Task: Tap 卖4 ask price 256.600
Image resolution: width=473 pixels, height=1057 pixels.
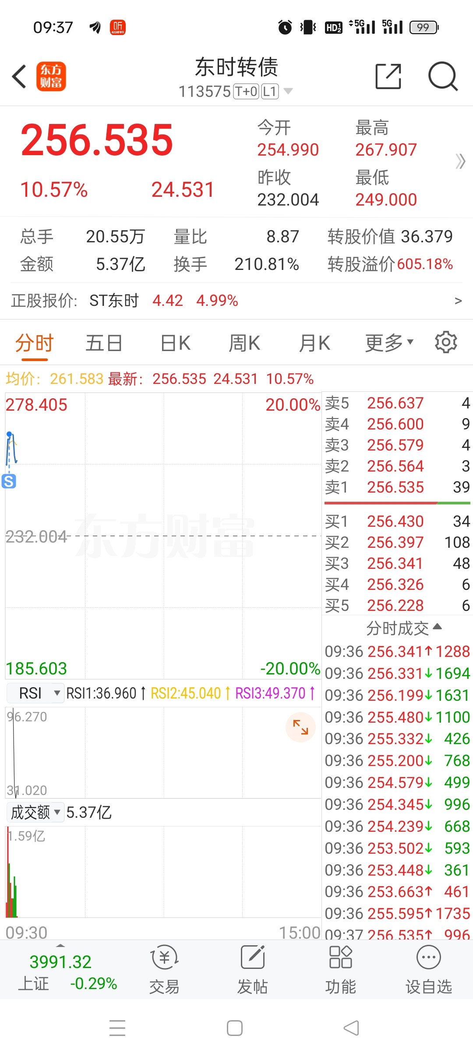Action: pyautogui.click(x=395, y=424)
